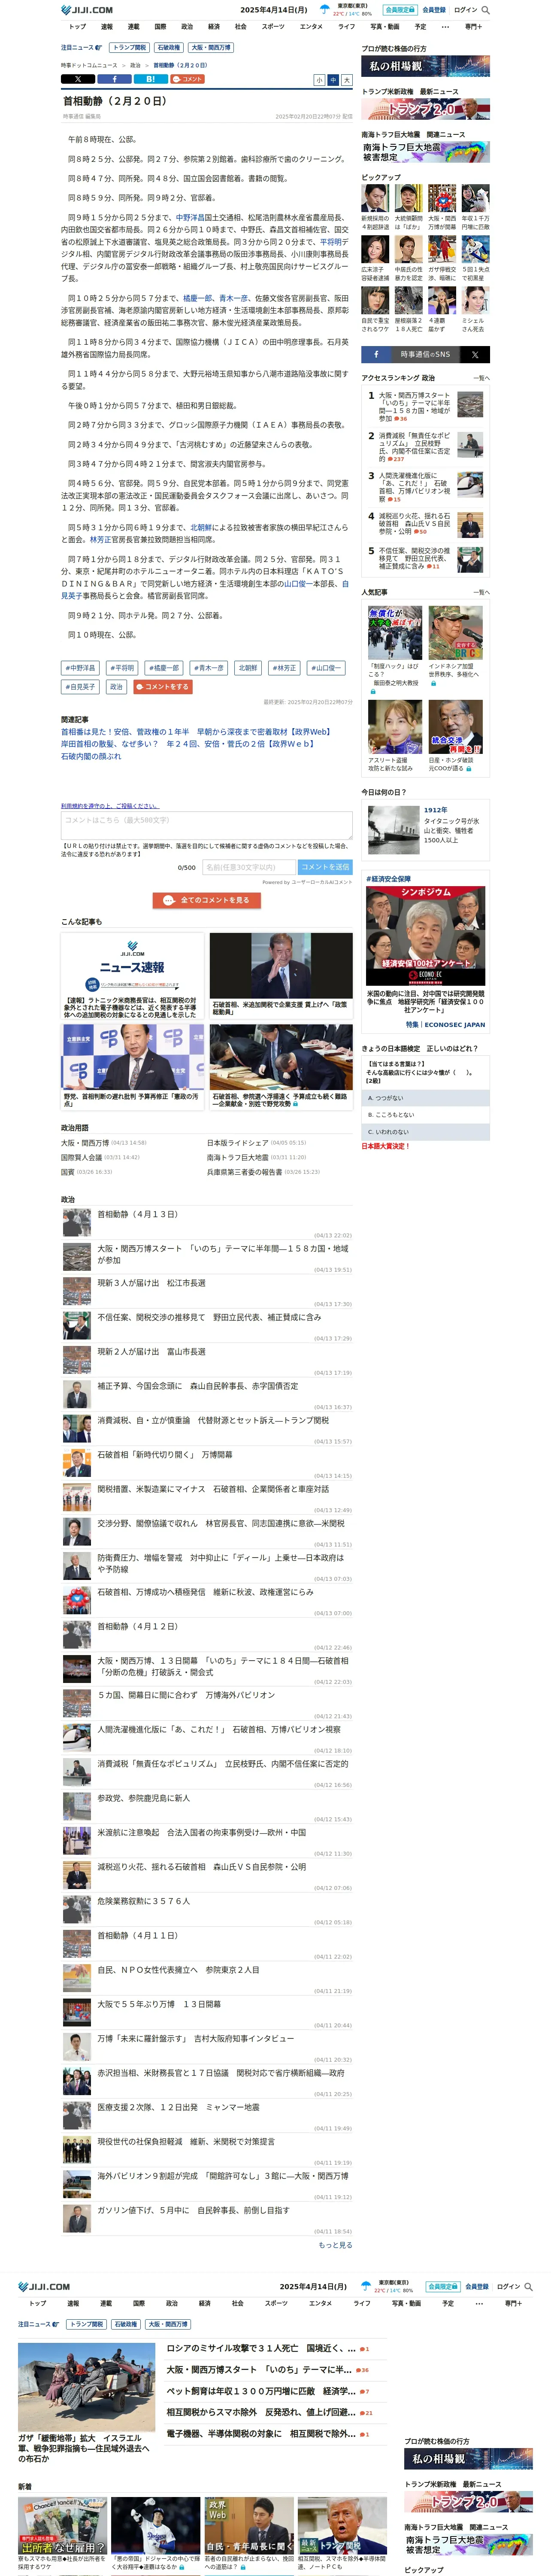Image resolution: width=551 pixels, height=2576 pixels.
Task: Click 全てのコメントを見る button
Action: pos(207,900)
